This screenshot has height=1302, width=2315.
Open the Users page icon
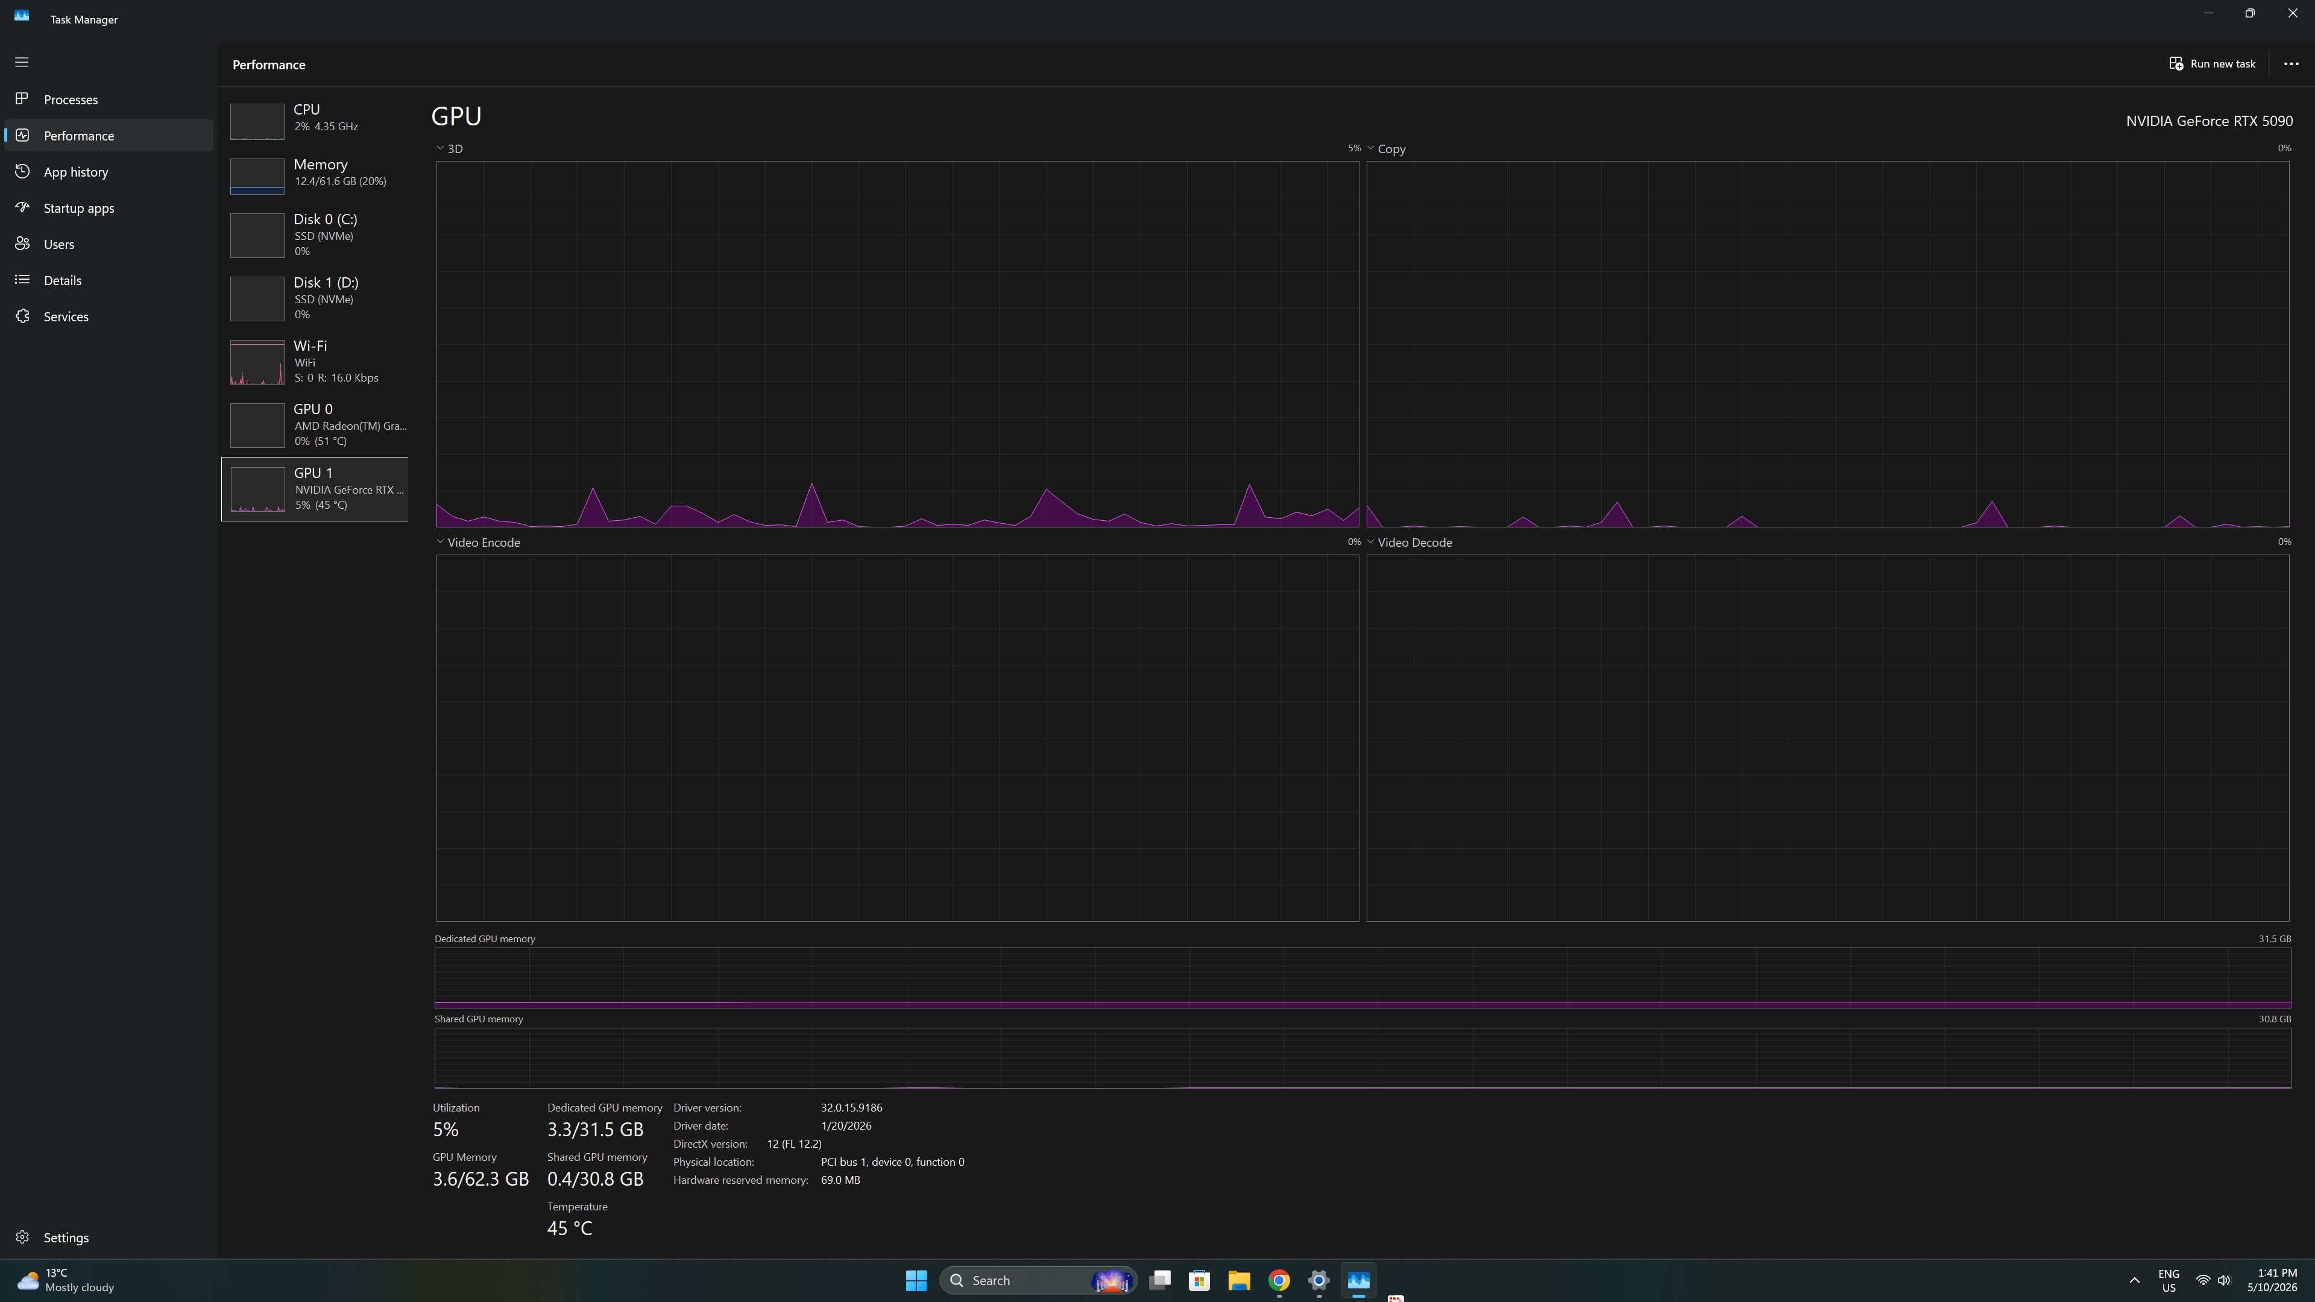click(x=22, y=244)
